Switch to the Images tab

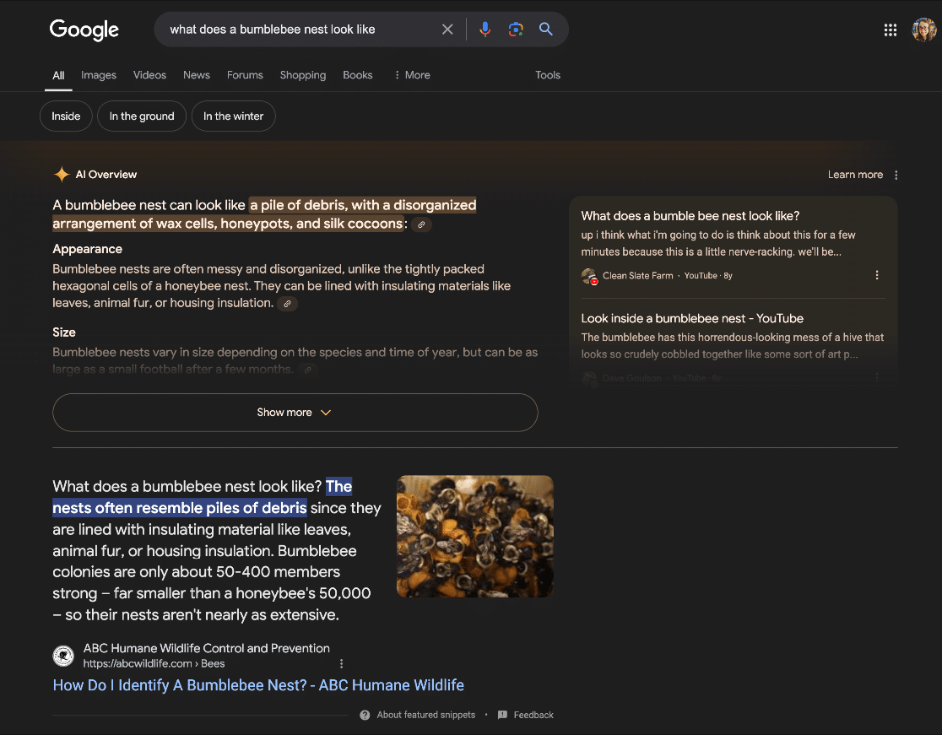click(x=98, y=75)
